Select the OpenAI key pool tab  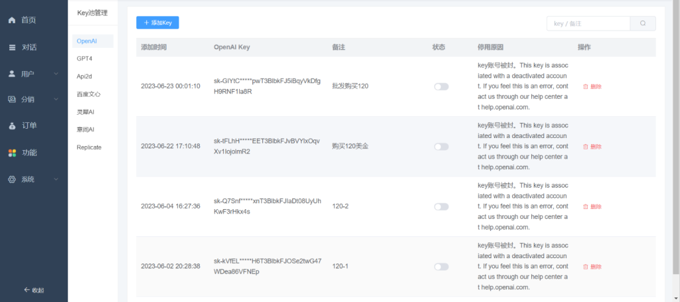click(92, 41)
